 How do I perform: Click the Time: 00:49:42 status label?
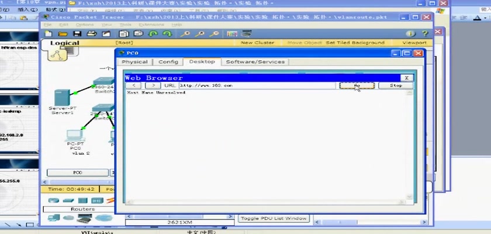pos(72,189)
